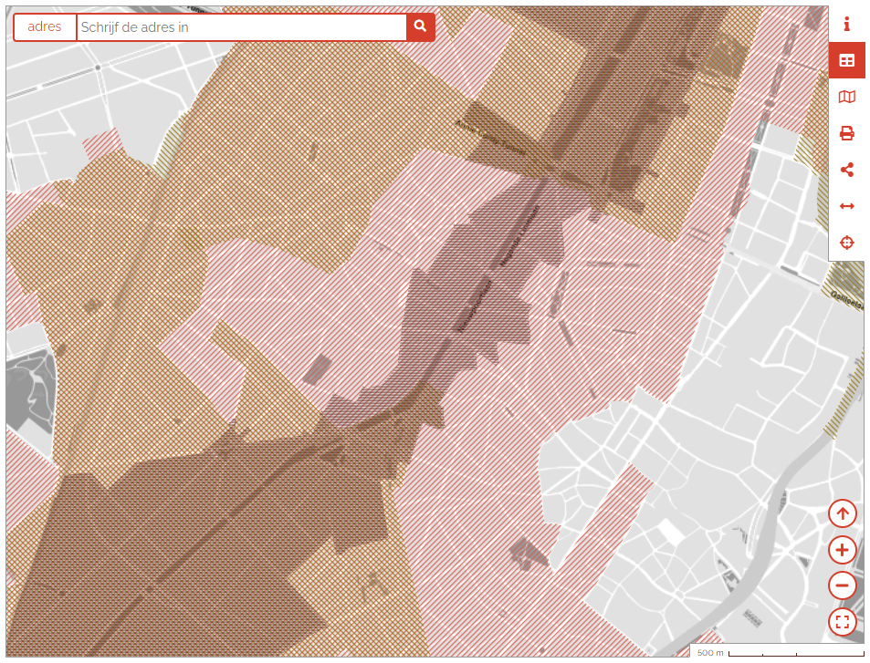Toggle the legend table panel
The width and height of the screenshot is (870, 663).
click(846, 60)
